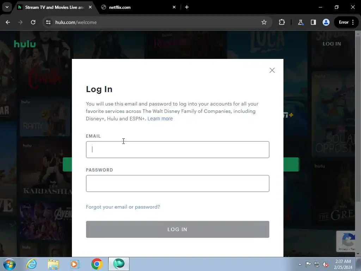View site information icon in address bar
361x271 pixels.
tap(48, 22)
